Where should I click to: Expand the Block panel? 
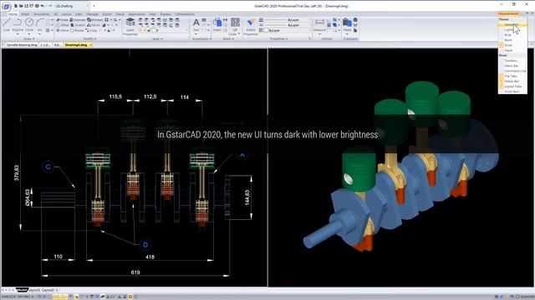tap(228, 39)
